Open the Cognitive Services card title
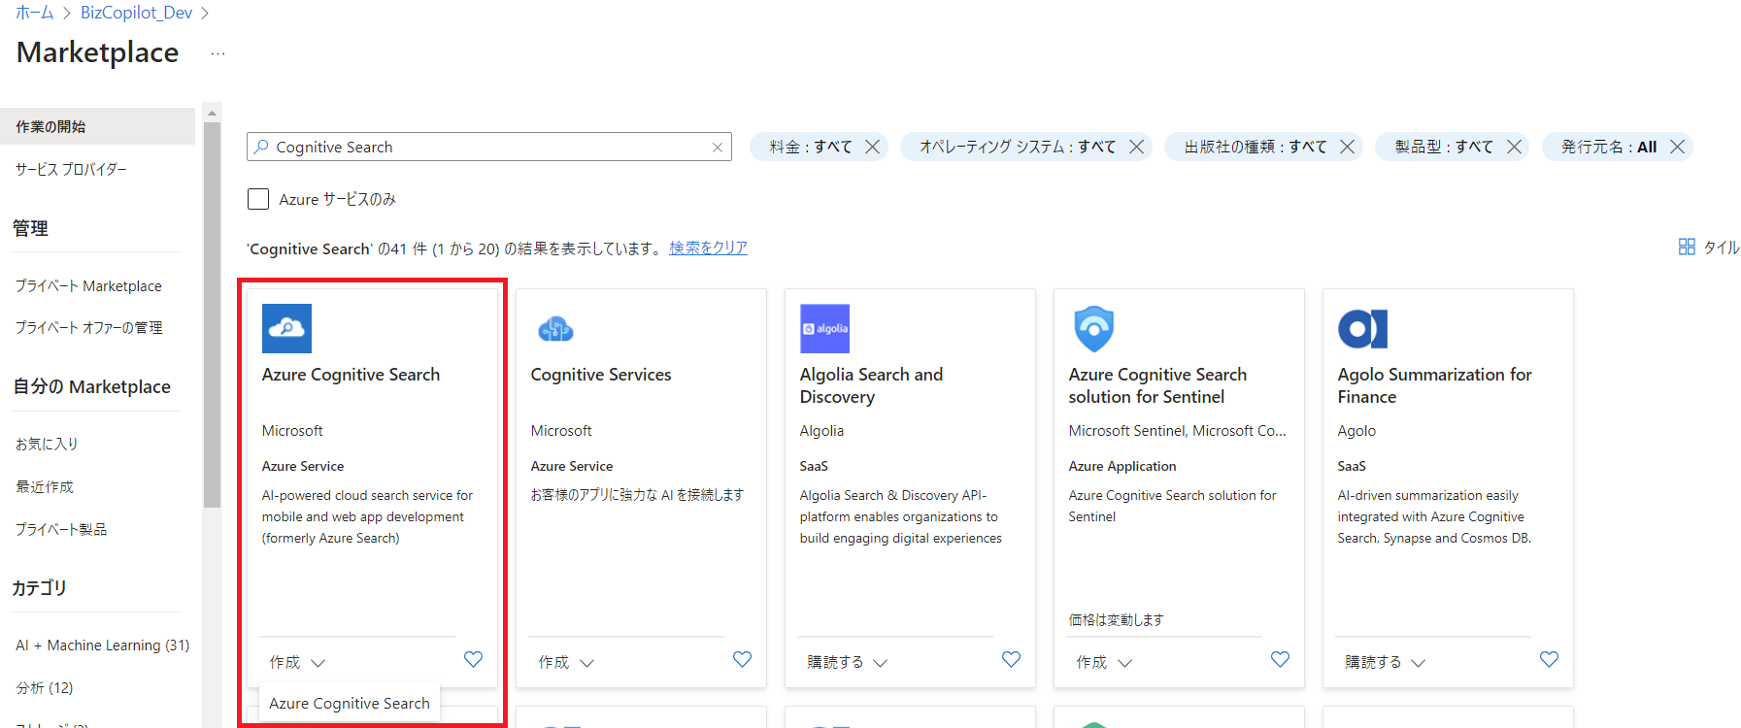Viewport: 1741px width, 728px height. click(601, 375)
